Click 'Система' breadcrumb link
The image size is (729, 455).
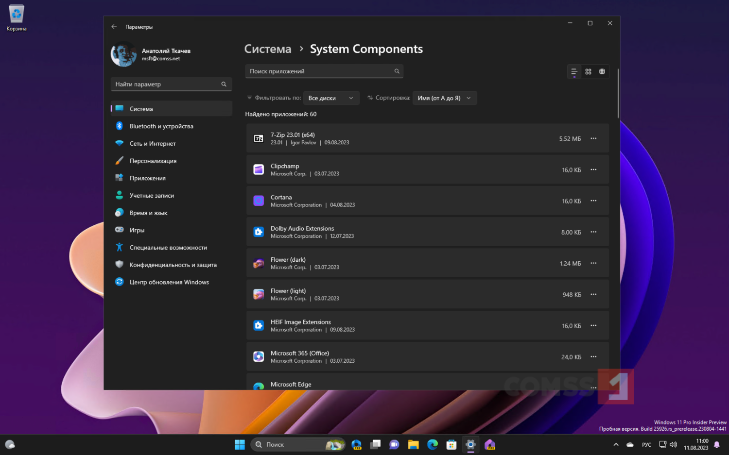coord(267,49)
